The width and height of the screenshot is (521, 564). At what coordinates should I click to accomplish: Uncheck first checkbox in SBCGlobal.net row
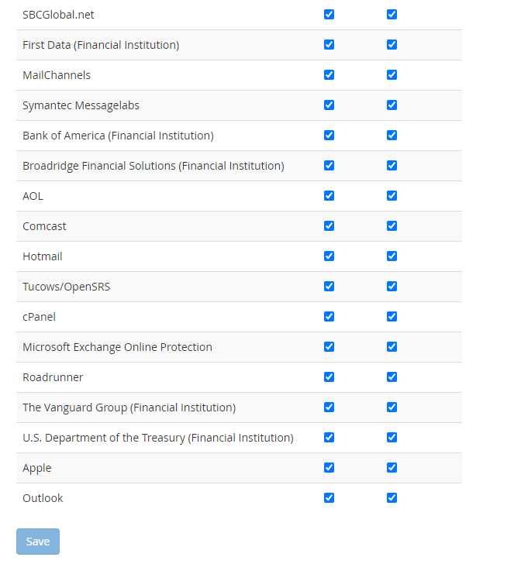[x=329, y=15]
